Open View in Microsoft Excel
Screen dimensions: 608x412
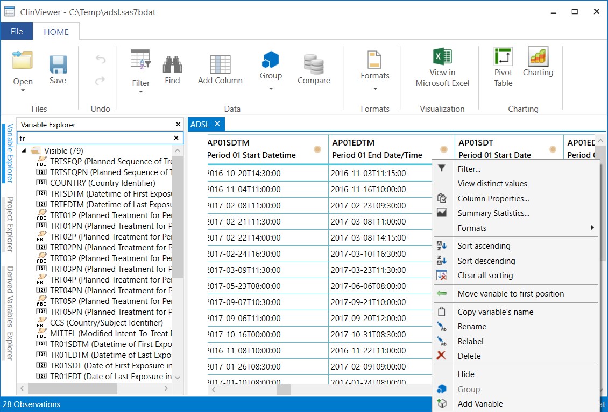442,56
